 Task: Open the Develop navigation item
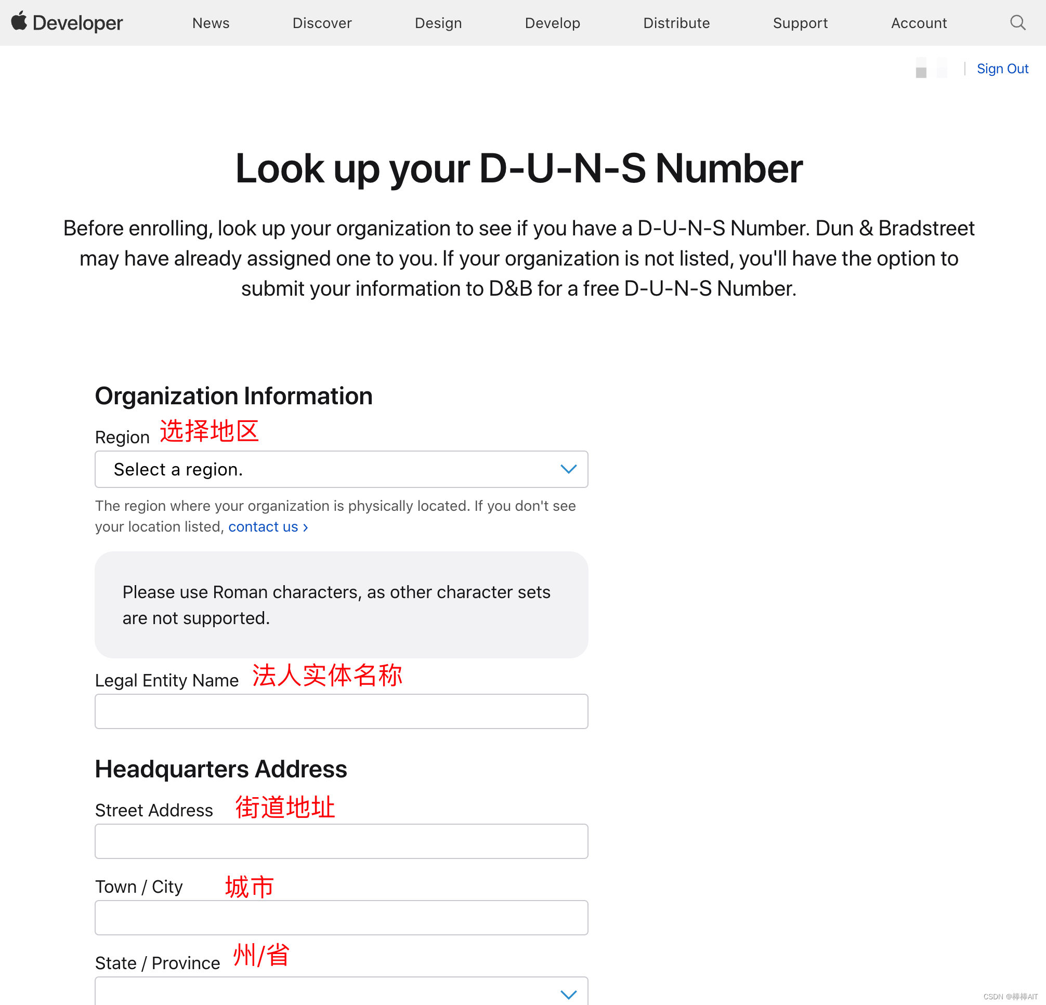tap(552, 23)
